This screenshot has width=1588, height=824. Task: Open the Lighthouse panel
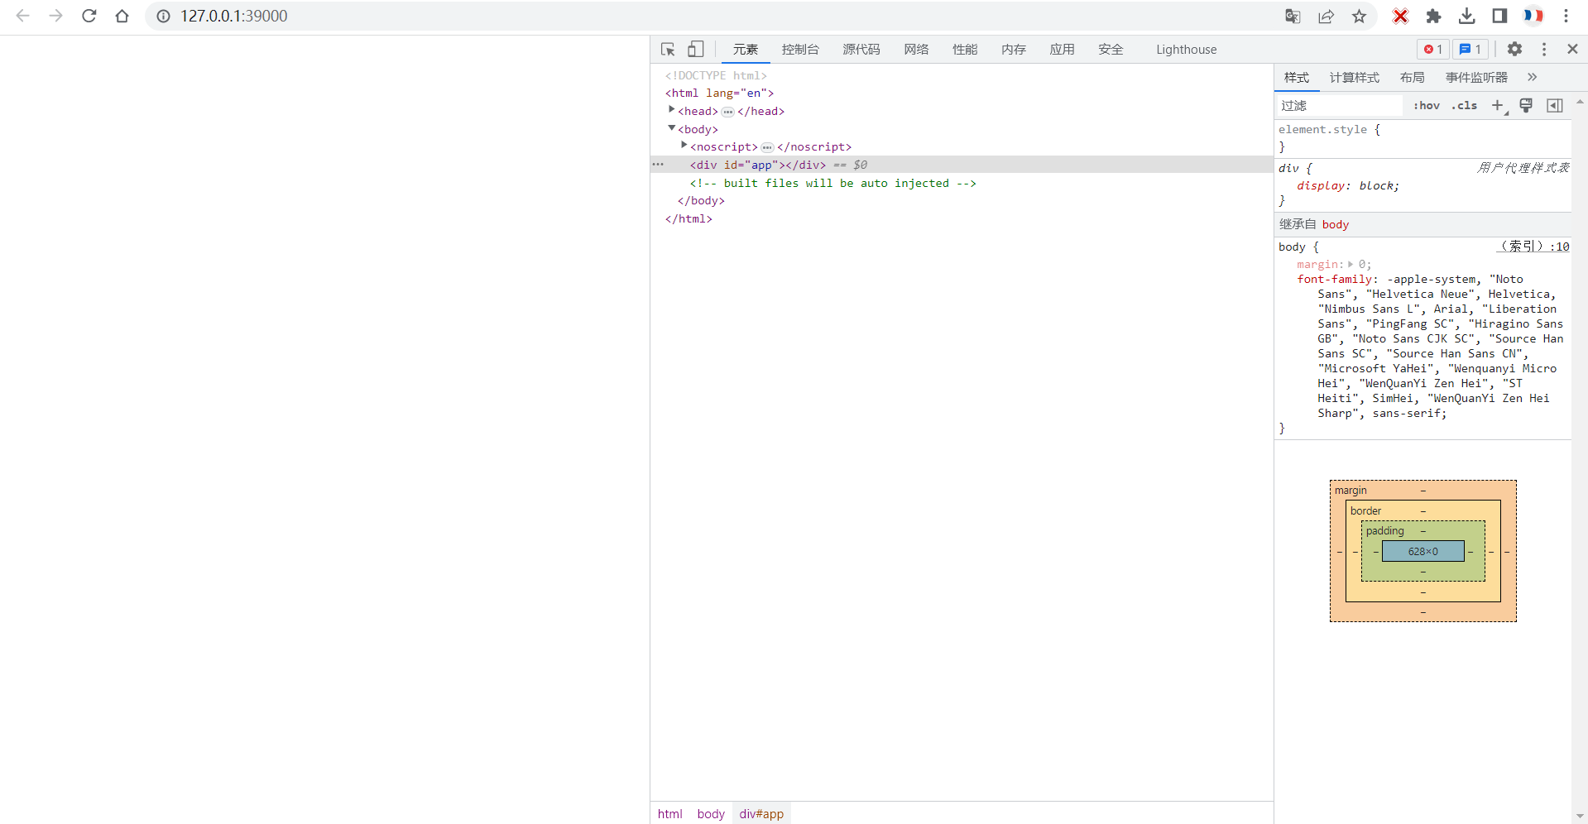click(1186, 49)
